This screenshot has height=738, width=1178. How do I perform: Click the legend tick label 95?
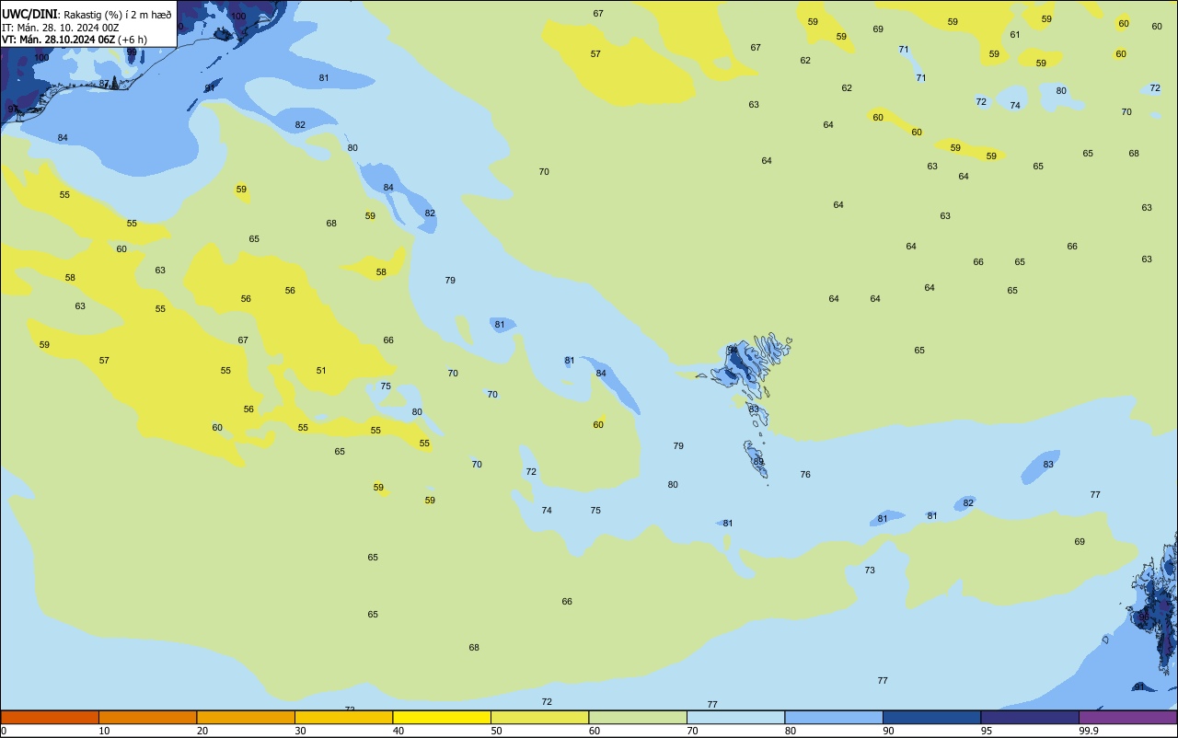[987, 731]
